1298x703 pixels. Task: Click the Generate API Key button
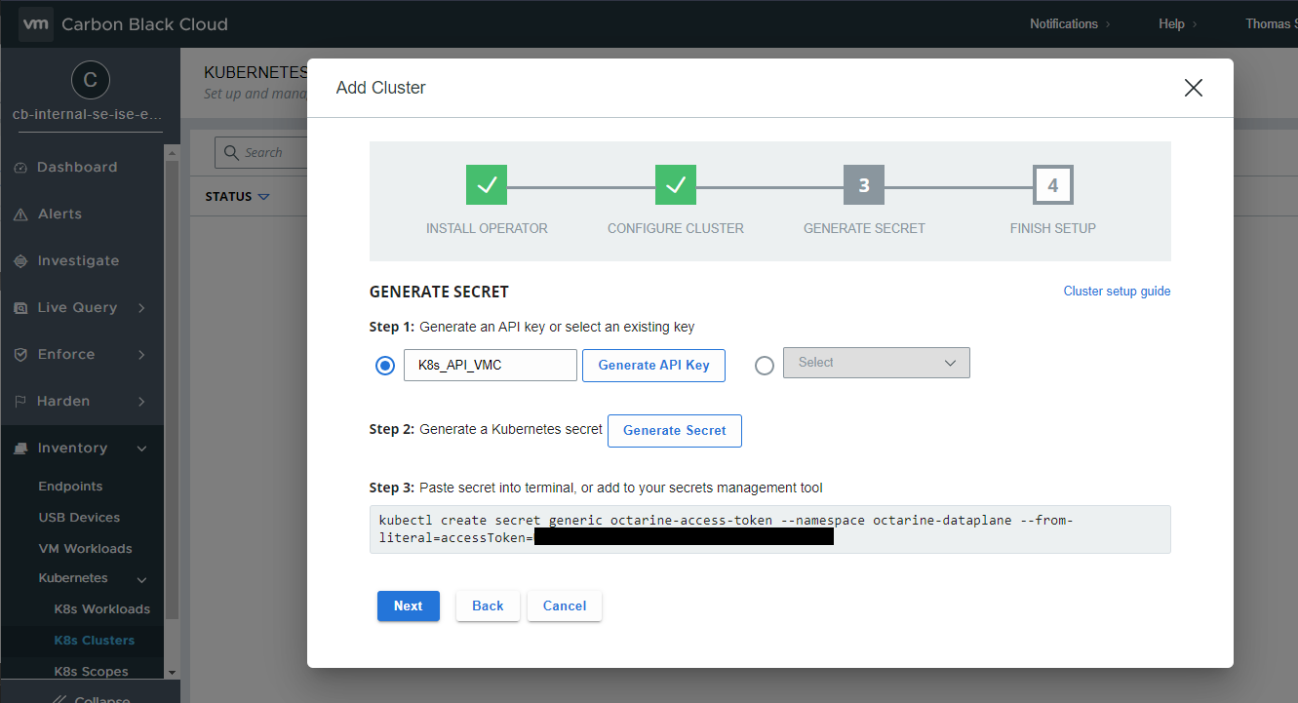coord(653,365)
